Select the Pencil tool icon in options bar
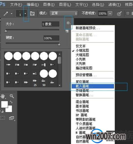Screen dimensions: 133x144 6,13
